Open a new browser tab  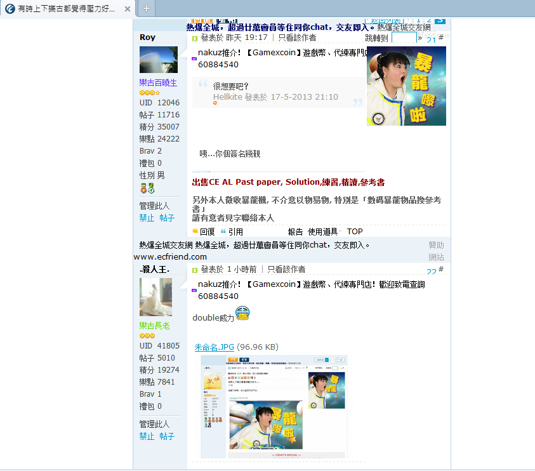(x=146, y=8)
